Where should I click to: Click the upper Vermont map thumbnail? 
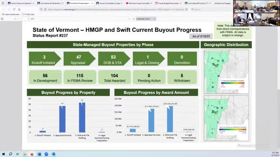tap(226, 72)
